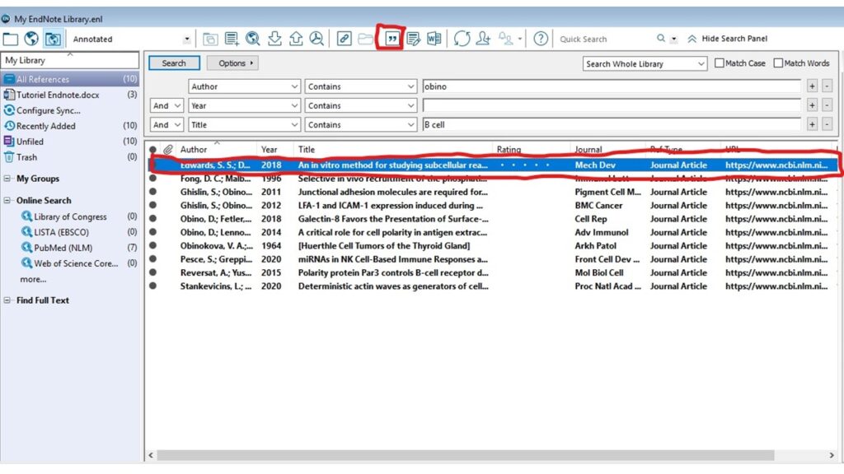844x474 pixels.
Task: Enable the Match Case checkbox
Action: [720, 63]
